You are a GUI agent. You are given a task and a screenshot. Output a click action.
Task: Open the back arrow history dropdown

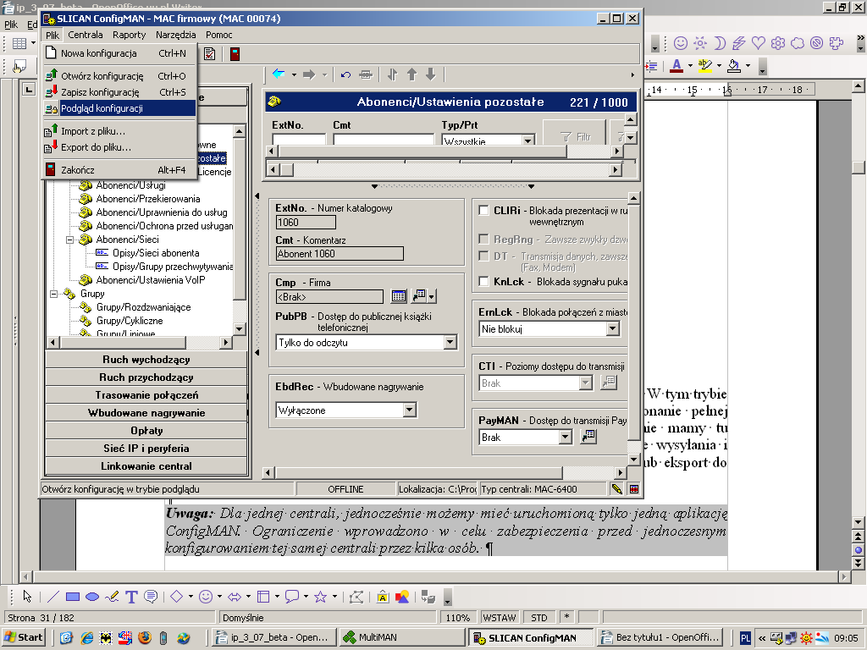pyautogui.click(x=294, y=74)
